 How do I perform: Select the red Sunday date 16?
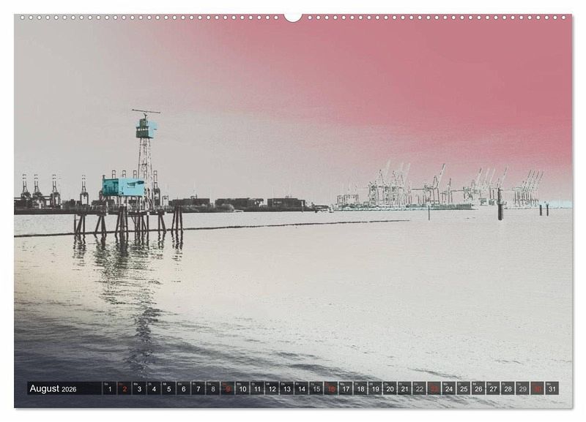tap(331, 388)
